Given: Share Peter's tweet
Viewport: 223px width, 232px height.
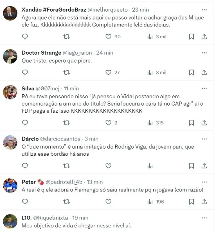Looking at the screenshot, I should point(204,202).
